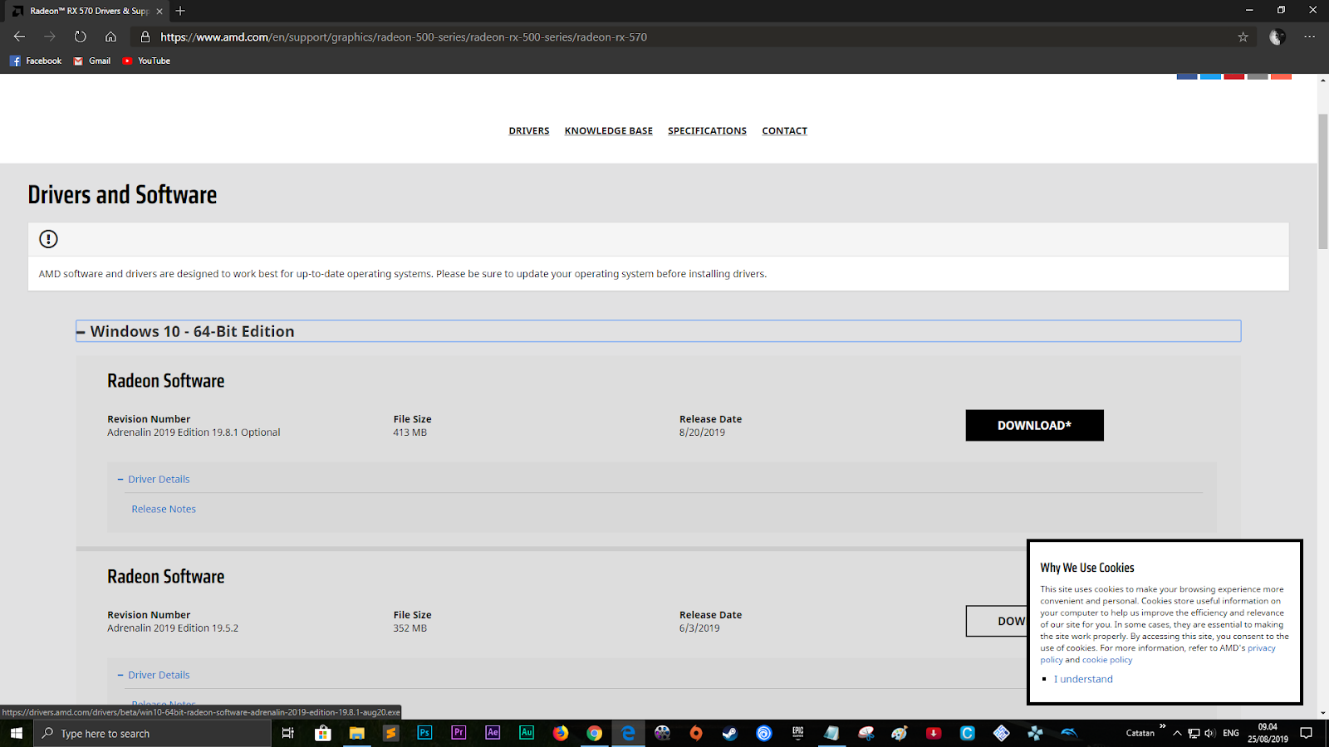Launch Steam from the taskbar
Viewport: 1329px width, 747px height.
click(730, 733)
